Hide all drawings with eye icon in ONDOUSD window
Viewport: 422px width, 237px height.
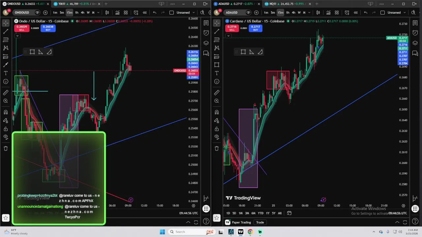point(6,137)
